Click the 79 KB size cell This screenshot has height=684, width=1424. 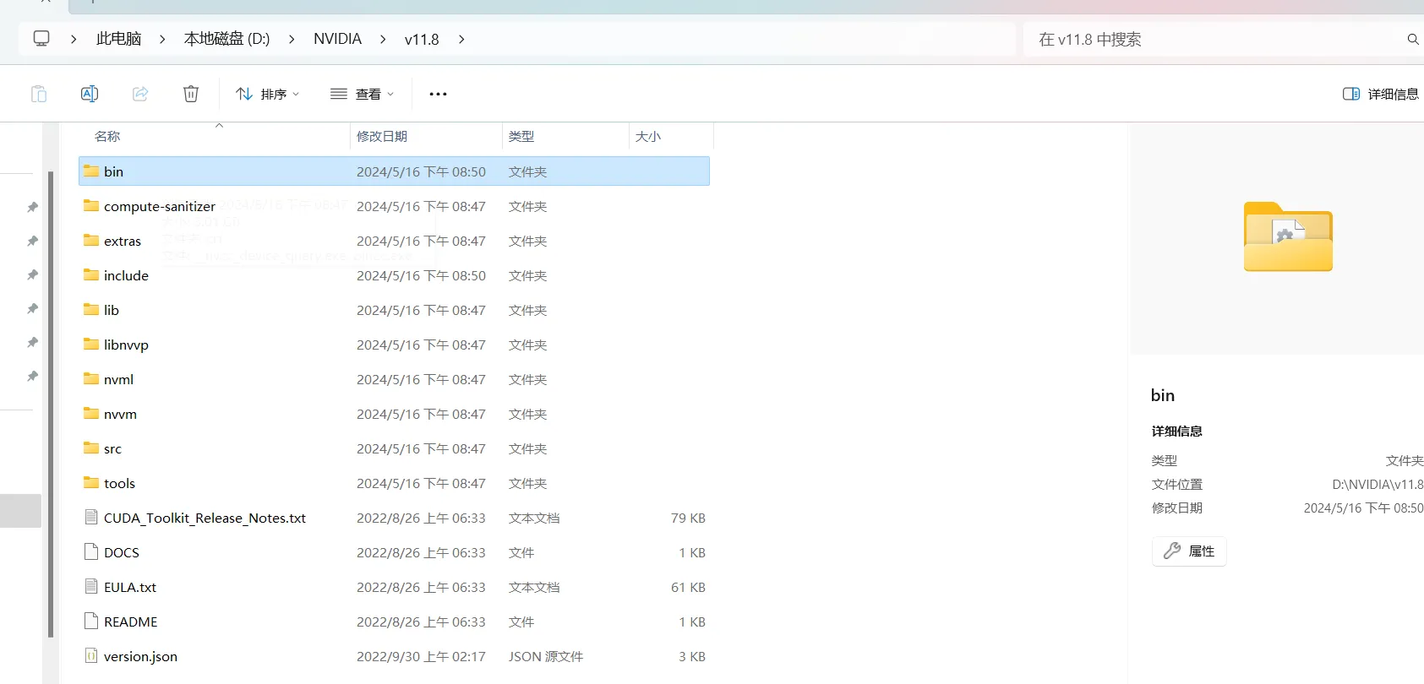(688, 518)
